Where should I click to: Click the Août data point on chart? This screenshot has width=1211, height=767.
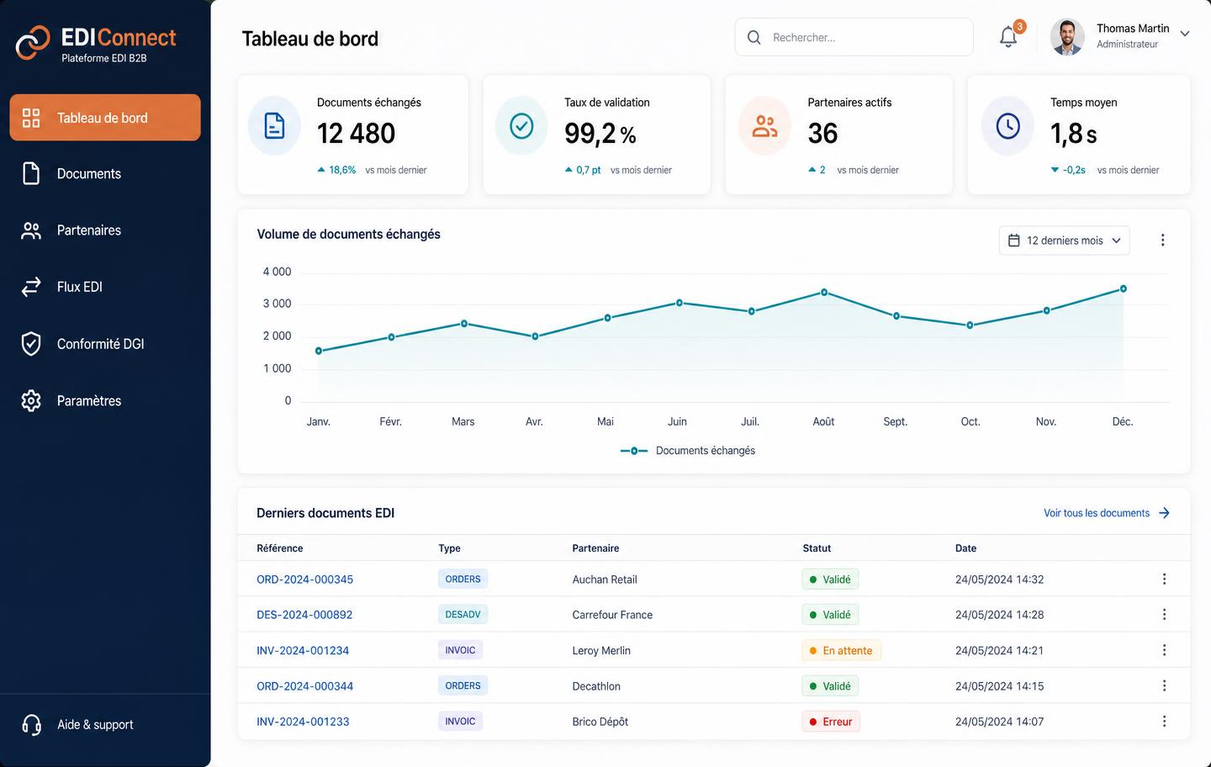tap(824, 293)
